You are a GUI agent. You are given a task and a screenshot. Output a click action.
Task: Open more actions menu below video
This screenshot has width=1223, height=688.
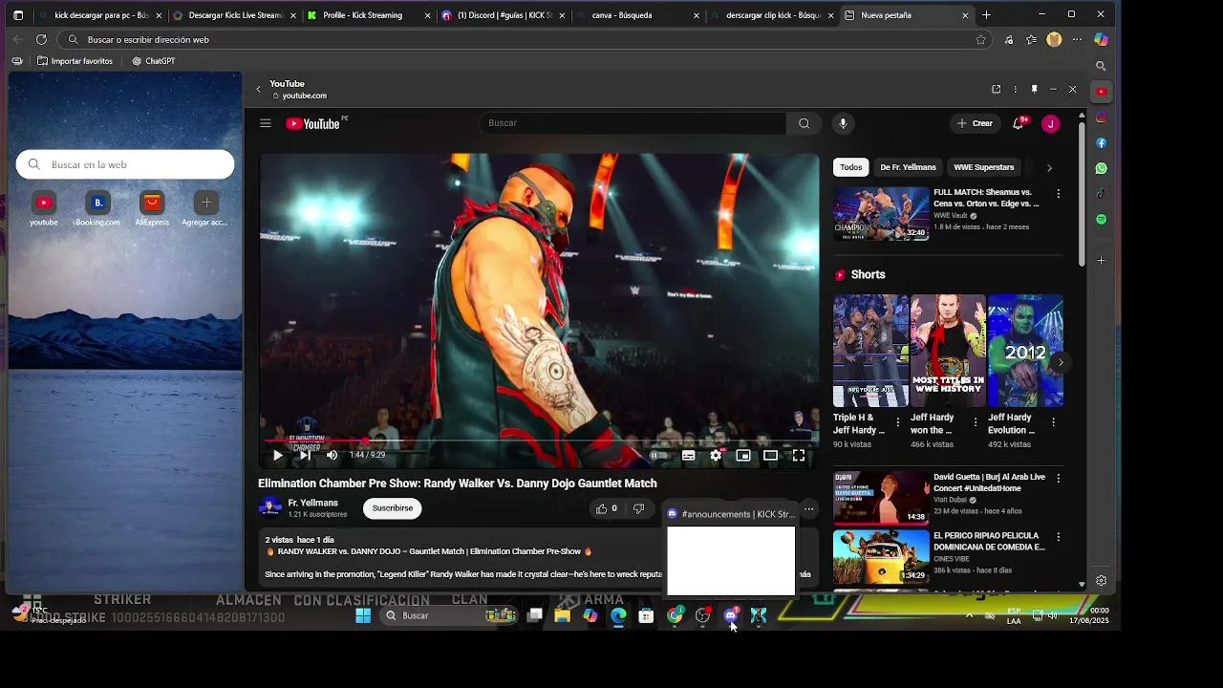point(808,508)
